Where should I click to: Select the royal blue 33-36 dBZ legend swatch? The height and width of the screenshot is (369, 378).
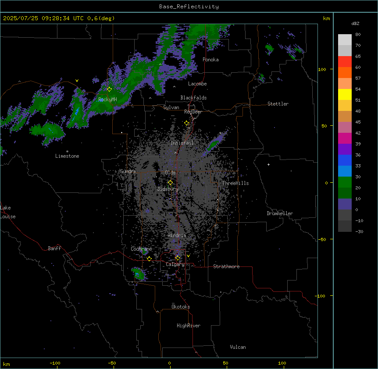tap(345, 160)
